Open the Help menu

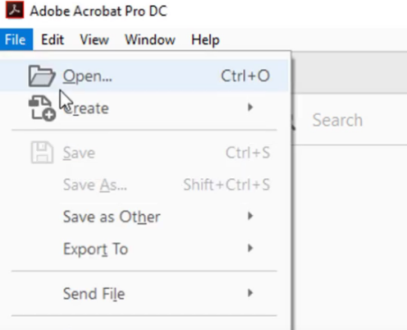coord(205,40)
